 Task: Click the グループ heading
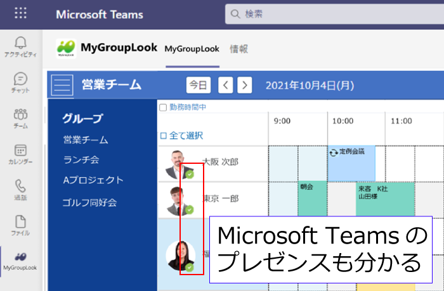(x=82, y=118)
